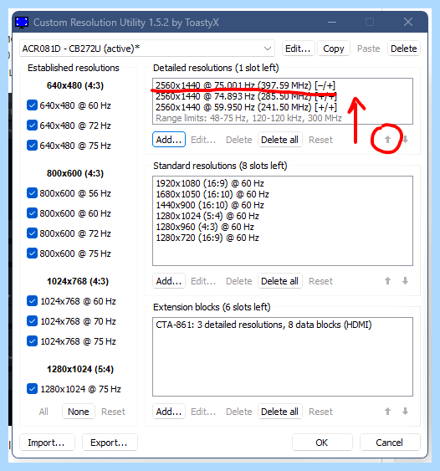Move extension block down arrow
The height and width of the screenshot is (471, 440).
click(405, 412)
